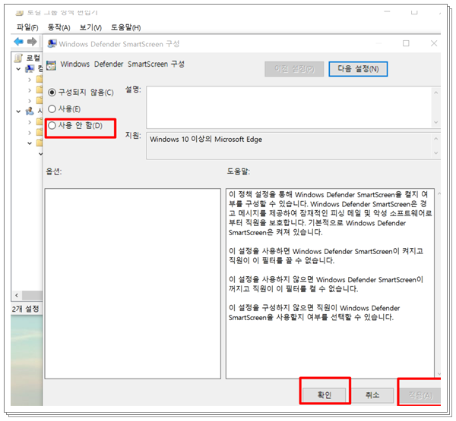Select the computer configuration icon in tree
The image size is (456, 421).
click(30, 69)
